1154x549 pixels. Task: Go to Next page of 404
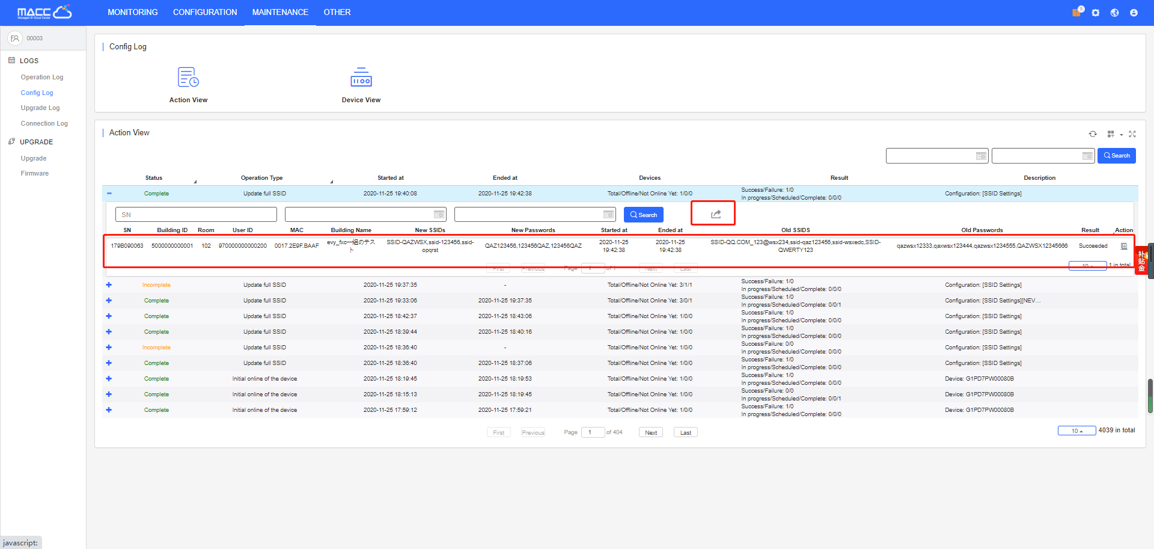tap(651, 432)
